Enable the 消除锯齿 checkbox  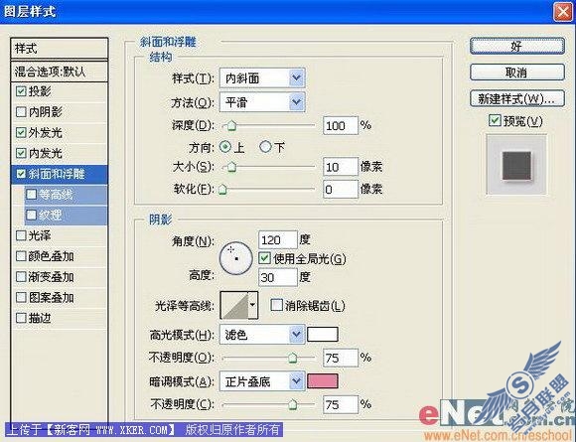coord(276,305)
